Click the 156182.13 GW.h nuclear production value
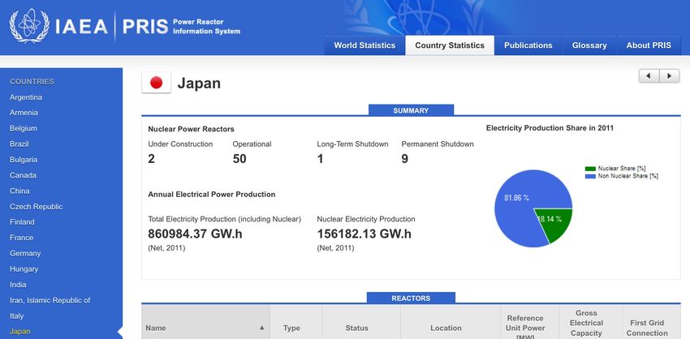 pyautogui.click(x=364, y=234)
